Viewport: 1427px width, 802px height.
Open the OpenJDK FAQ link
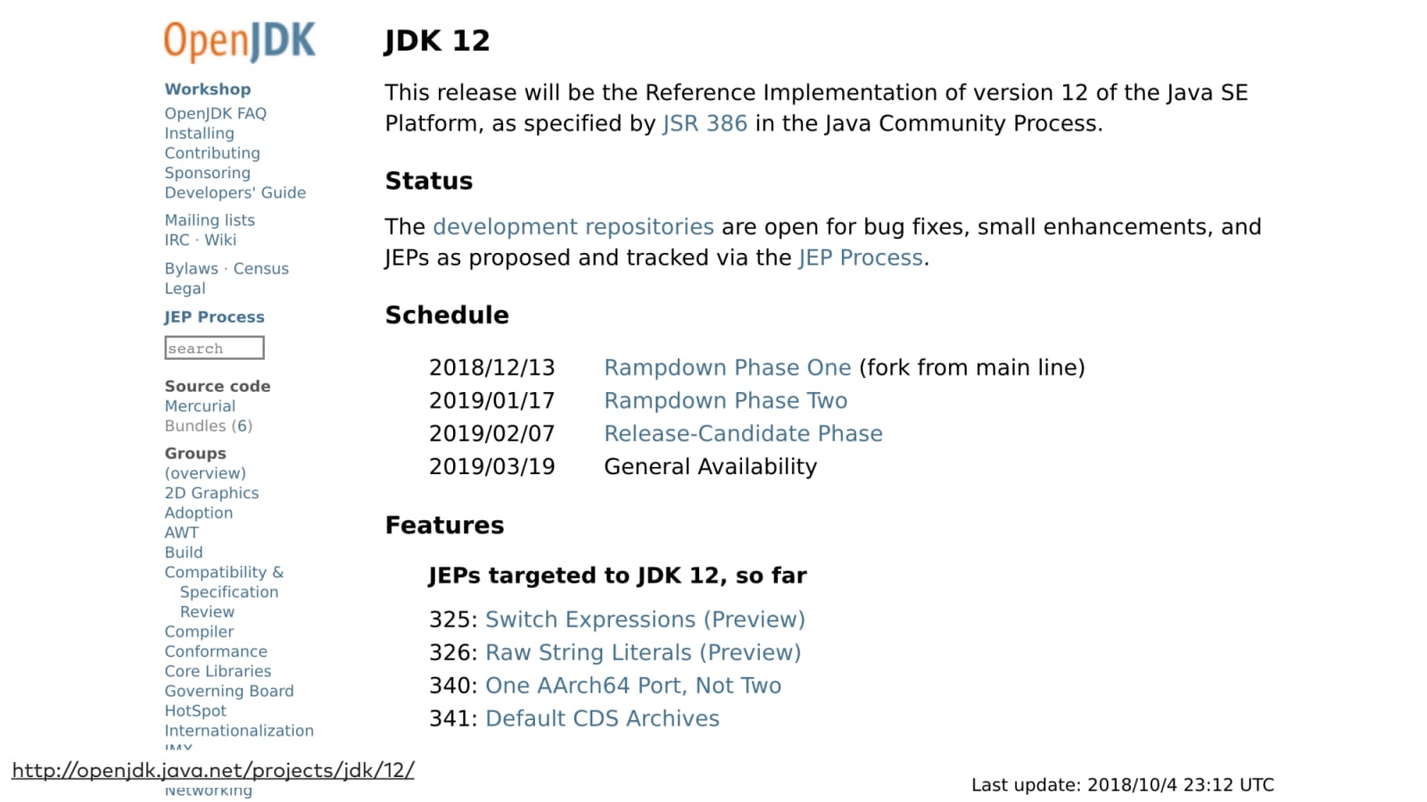(215, 113)
